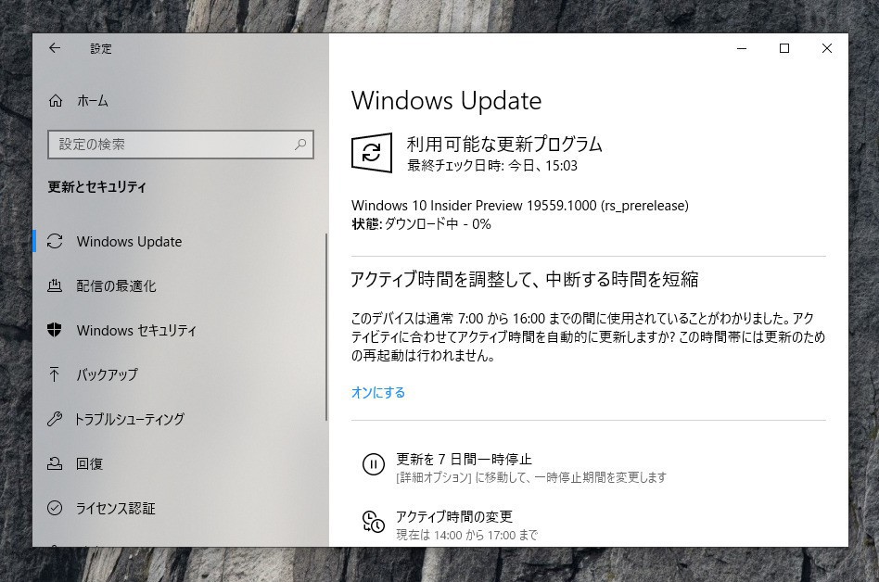Click the upward arrow backup icon
This screenshot has width=879, height=582.
pos(55,374)
